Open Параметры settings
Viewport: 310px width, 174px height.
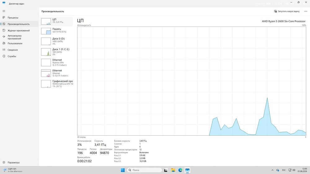click(19, 163)
